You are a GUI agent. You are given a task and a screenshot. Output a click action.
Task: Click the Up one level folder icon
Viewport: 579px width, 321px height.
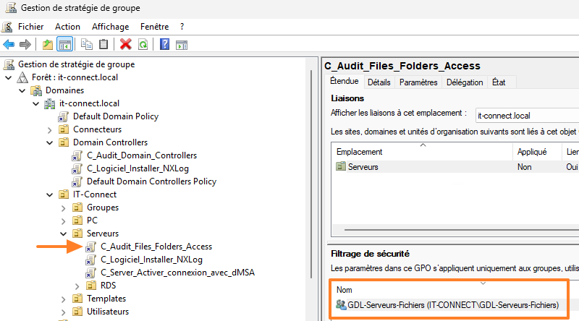48,45
